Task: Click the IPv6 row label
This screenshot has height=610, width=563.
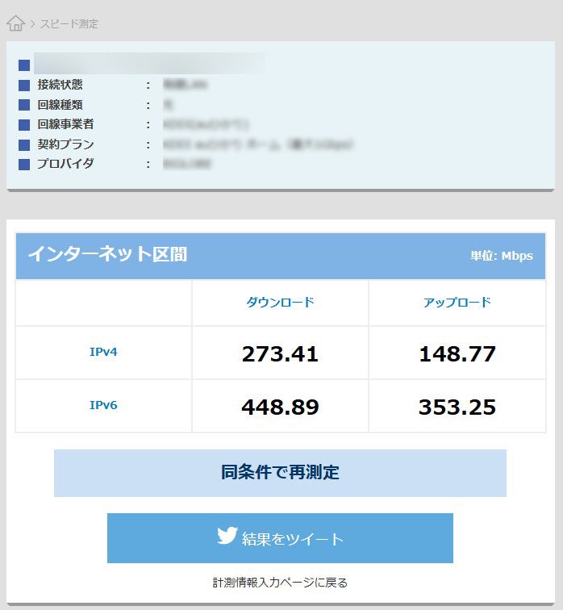Action: pos(103,405)
